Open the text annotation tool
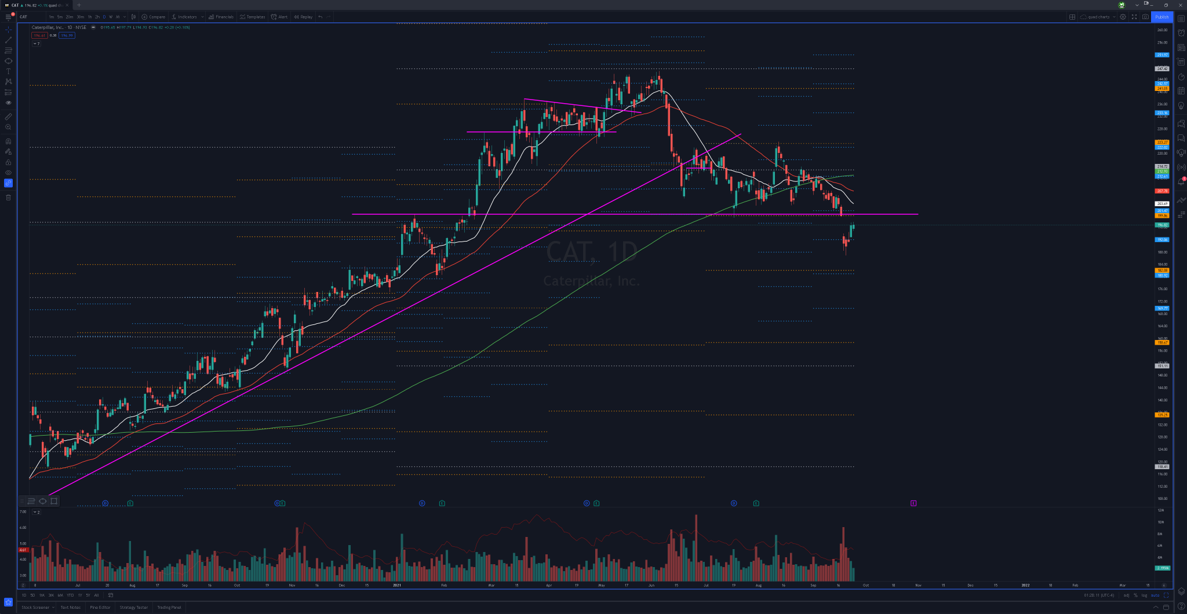Viewport: 1187px width, 614px height. [x=8, y=71]
